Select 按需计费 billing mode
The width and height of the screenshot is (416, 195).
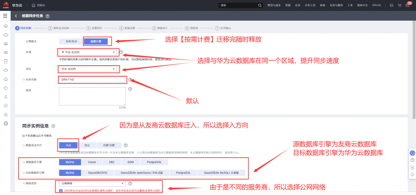(x=96, y=41)
